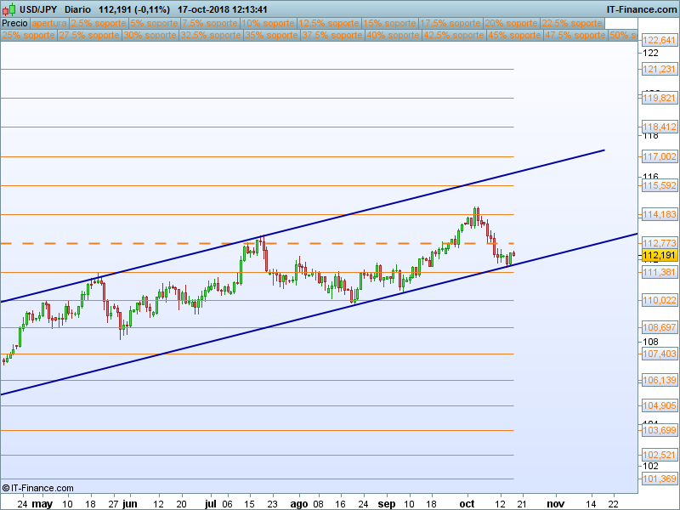Click the 117,002 price level tag
The width and height of the screenshot is (680, 510).
pos(660,156)
